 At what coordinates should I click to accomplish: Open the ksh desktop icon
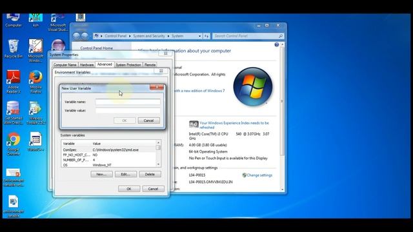click(35, 20)
